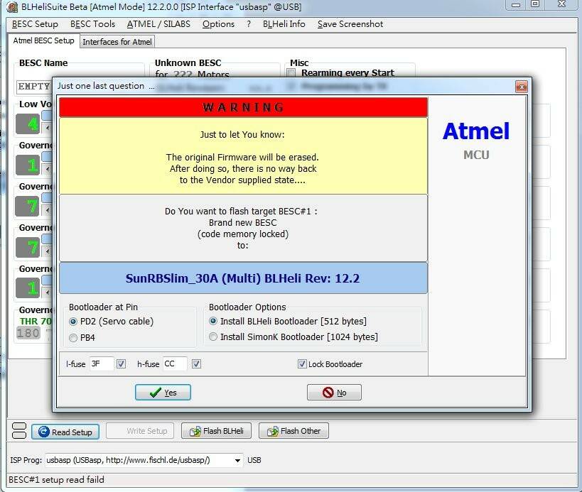Click the BLHeliSuite app icon in title bar

click(x=12, y=7)
